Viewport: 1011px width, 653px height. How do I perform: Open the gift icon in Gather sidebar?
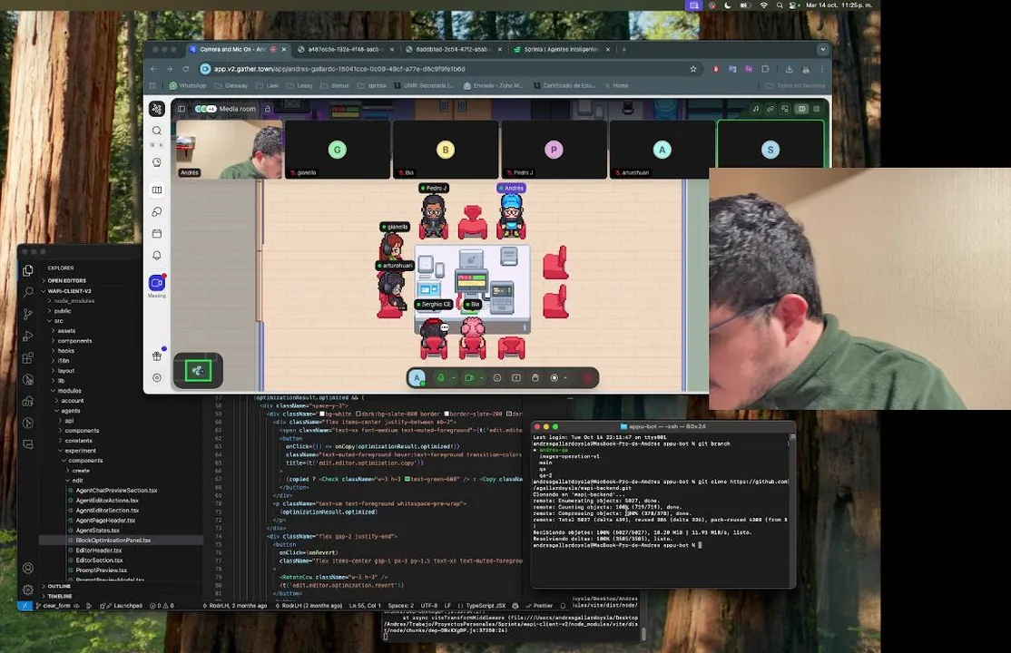pyautogui.click(x=157, y=356)
